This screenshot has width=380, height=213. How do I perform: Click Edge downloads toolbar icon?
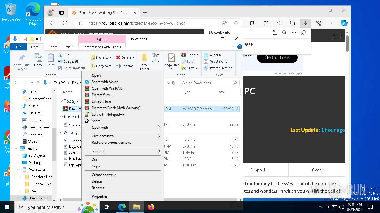[x=305, y=23]
